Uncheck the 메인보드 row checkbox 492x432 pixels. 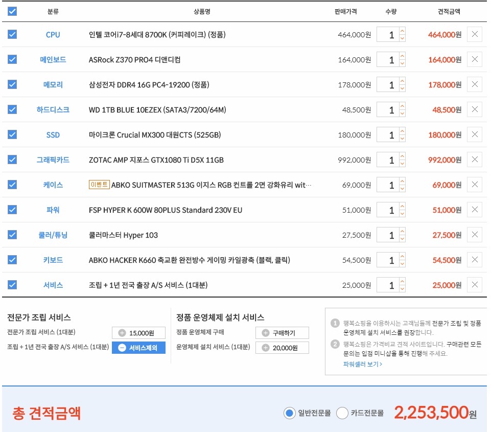(12, 60)
